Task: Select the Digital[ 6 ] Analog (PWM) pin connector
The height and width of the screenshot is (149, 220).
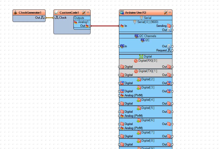Action: click(119, 128)
